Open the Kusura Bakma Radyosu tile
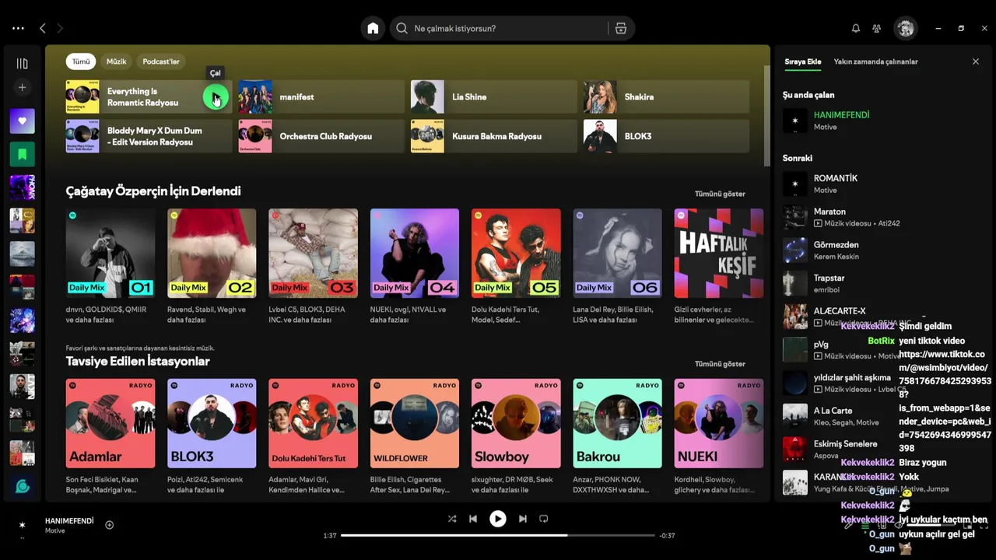996x560 pixels. point(494,136)
